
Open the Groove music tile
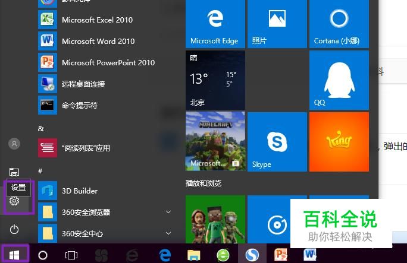coord(268,219)
